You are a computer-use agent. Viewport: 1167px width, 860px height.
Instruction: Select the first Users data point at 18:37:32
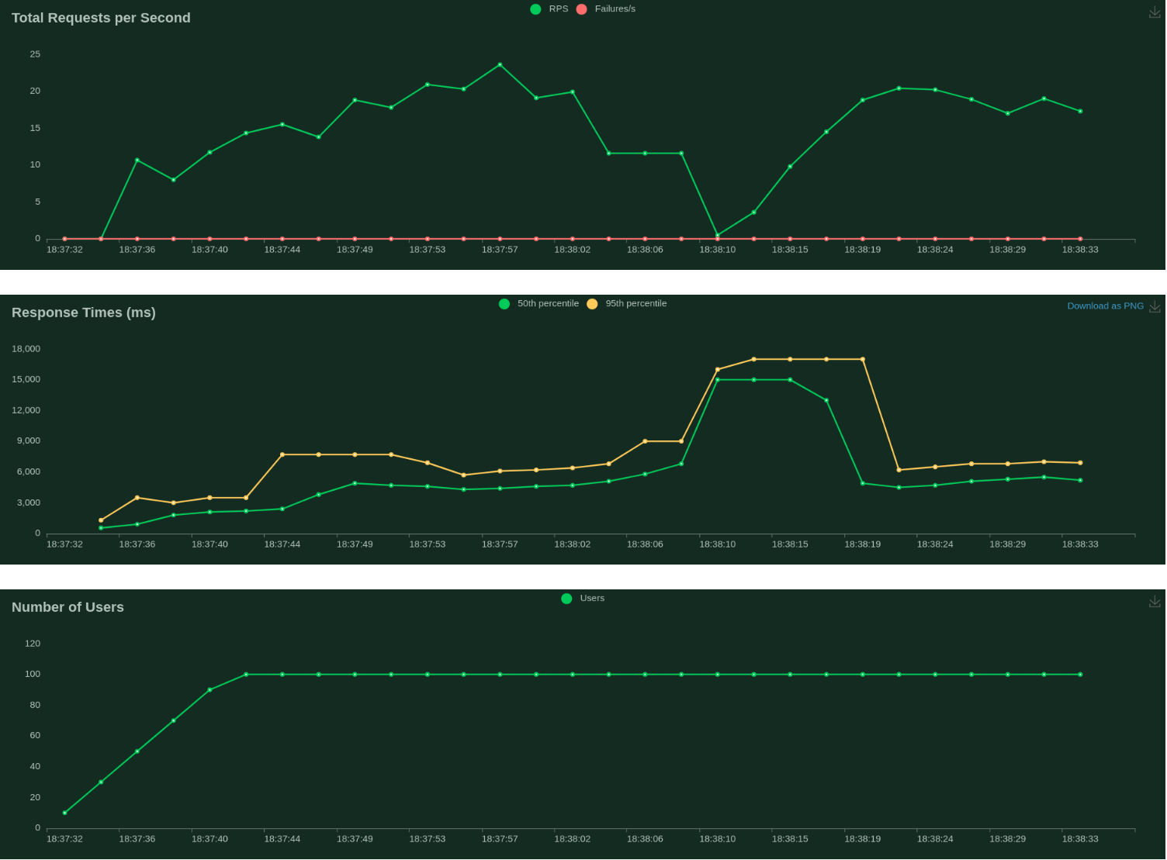pos(64,813)
